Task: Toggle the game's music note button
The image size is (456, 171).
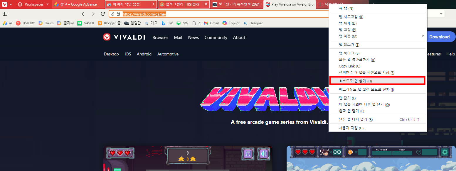Action: pos(248,154)
